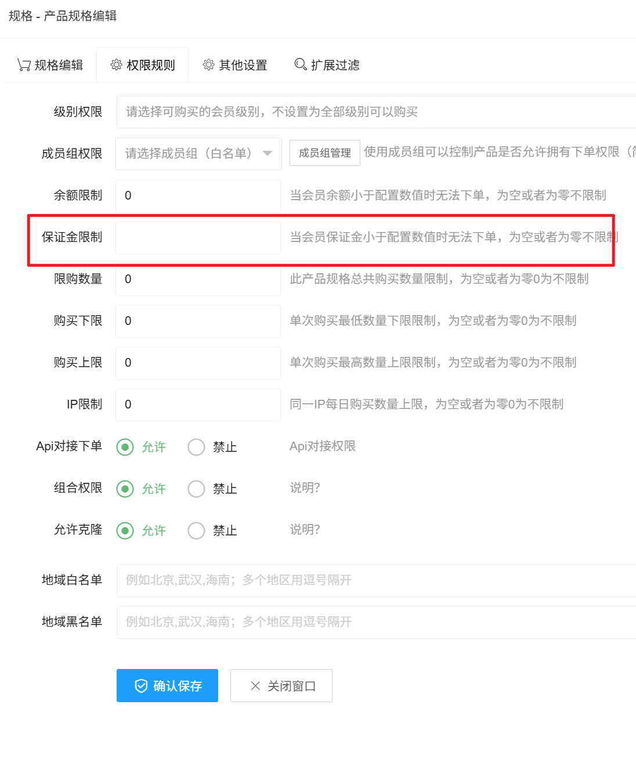The image size is (636, 770).
Task: Choose 允许 radio for Api对接下单
Action: point(125,447)
